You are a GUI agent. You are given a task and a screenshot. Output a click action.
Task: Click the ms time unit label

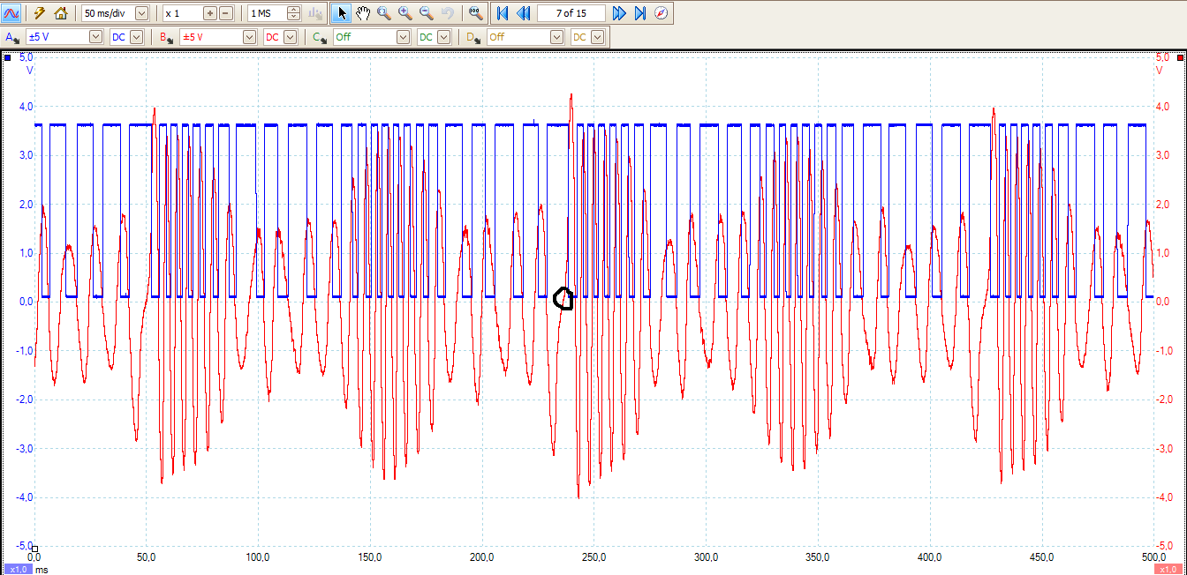42,570
